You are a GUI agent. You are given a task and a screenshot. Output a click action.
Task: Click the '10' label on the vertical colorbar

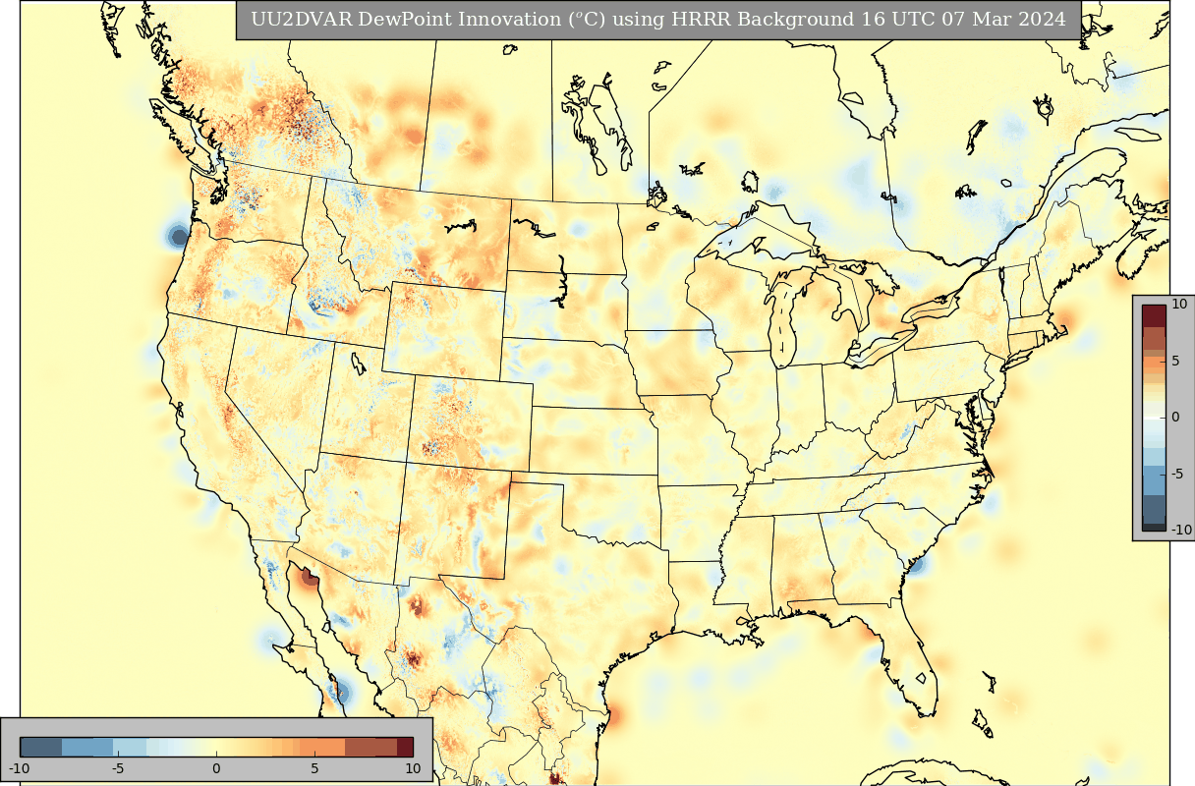(x=1179, y=305)
